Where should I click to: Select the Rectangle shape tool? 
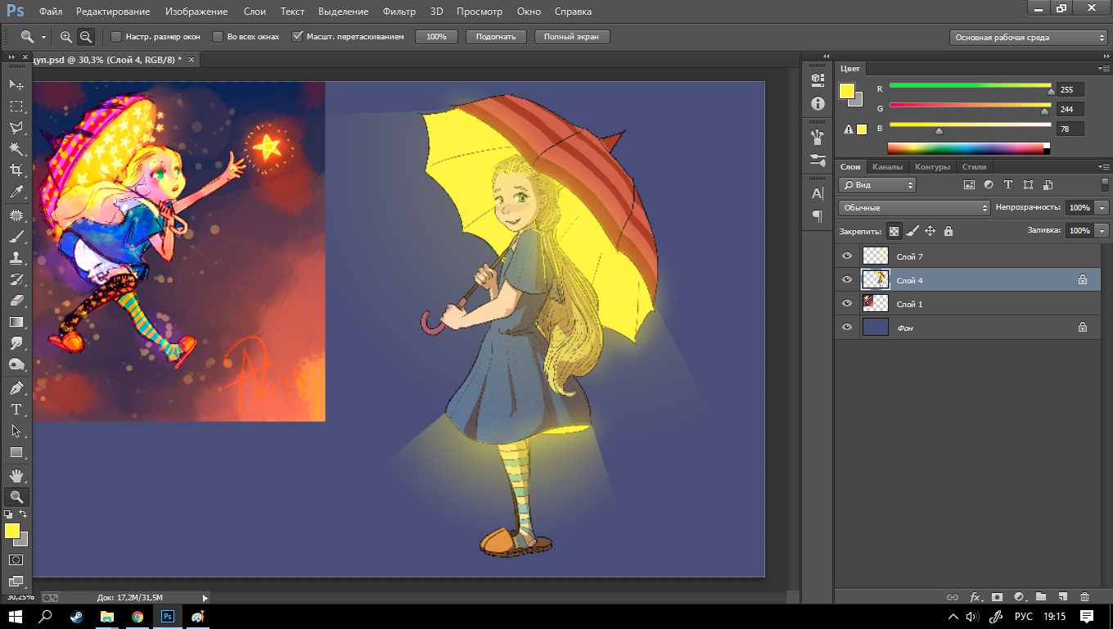click(x=16, y=452)
